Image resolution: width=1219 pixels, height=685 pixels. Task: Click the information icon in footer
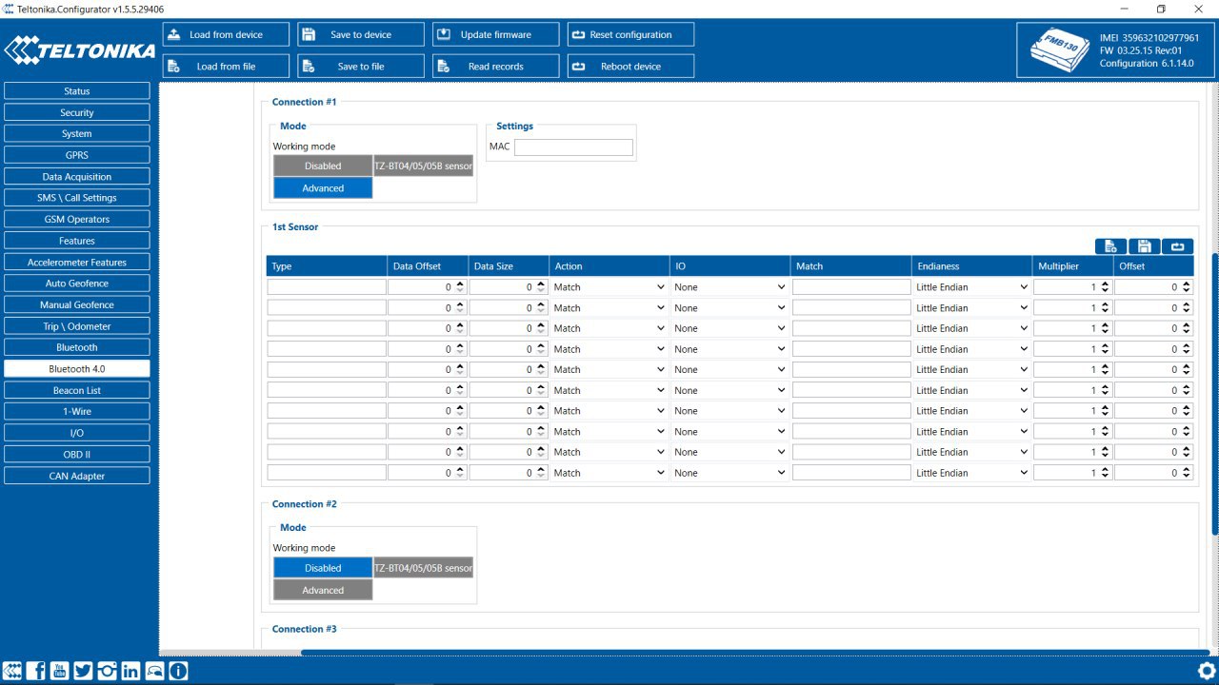point(178,671)
